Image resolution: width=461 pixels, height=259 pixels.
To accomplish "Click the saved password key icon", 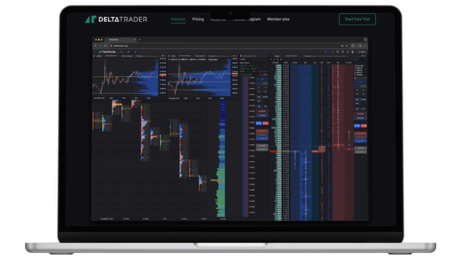I will pyautogui.click(x=342, y=46).
